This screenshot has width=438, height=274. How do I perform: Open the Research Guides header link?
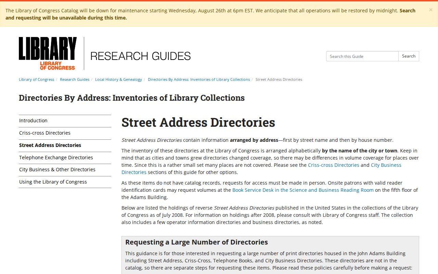click(140, 56)
